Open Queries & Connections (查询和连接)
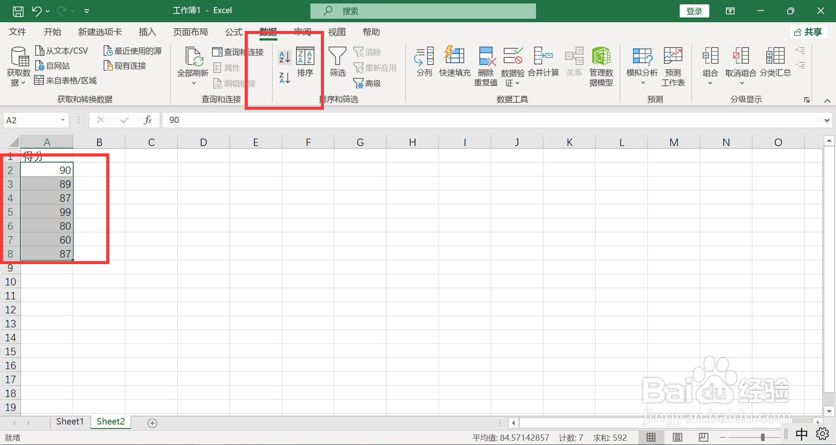836x445 pixels. coord(238,52)
